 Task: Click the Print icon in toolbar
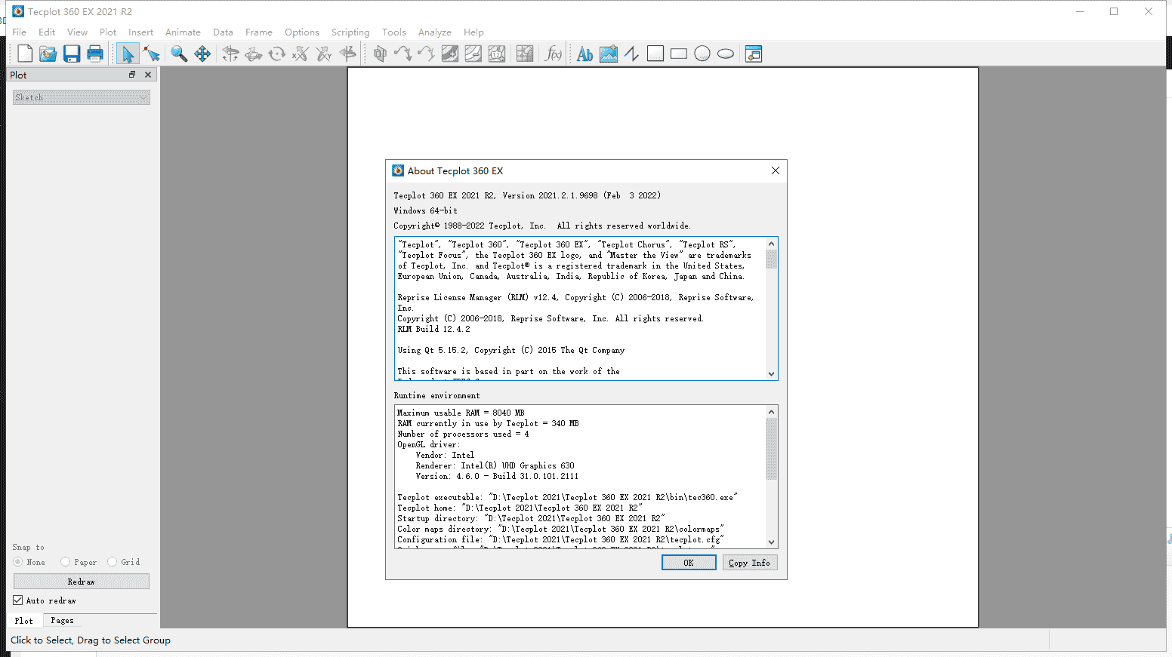point(95,54)
